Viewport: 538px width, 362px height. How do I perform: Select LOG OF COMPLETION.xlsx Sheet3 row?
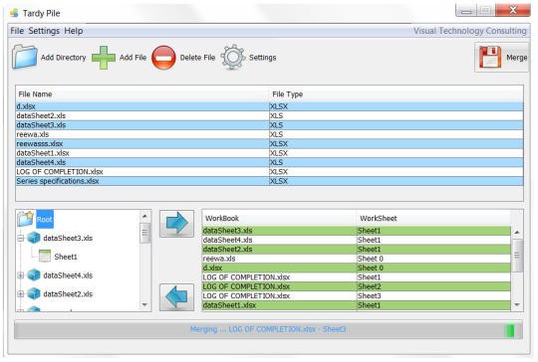pyautogui.click(x=357, y=295)
